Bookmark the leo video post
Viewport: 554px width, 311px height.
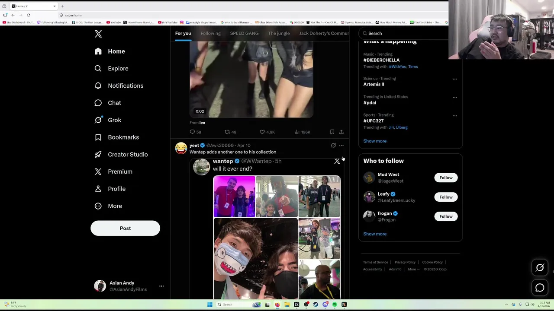pos(332,132)
